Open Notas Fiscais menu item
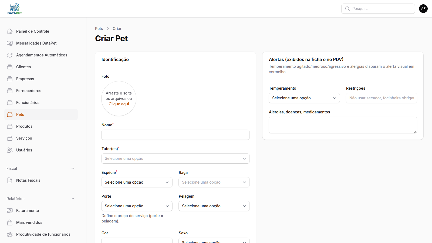Screen dimensions: 432x243 coord(41,180)
